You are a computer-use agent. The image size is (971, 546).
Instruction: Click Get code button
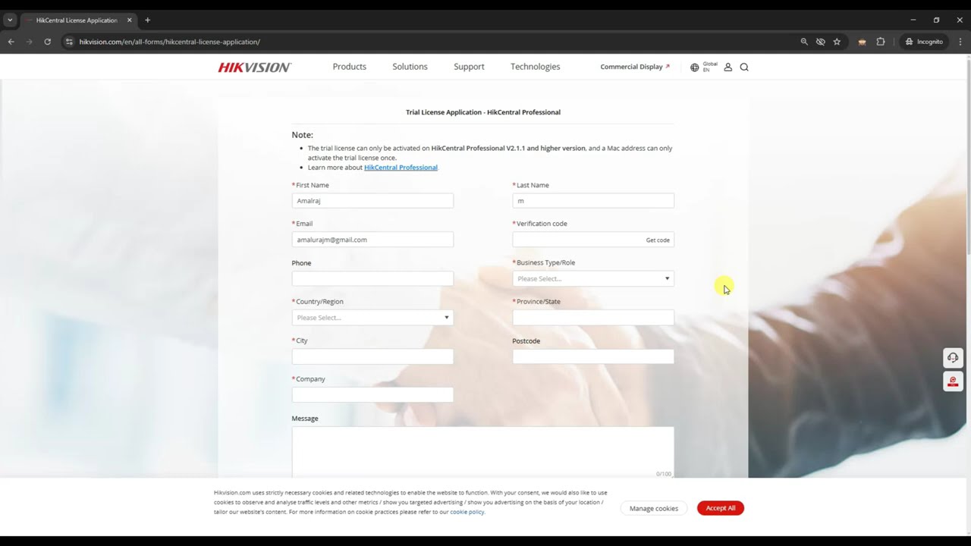658,240
